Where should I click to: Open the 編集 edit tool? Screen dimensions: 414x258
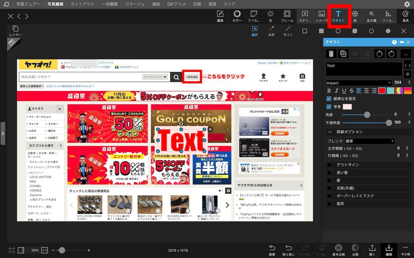point(220,16)
